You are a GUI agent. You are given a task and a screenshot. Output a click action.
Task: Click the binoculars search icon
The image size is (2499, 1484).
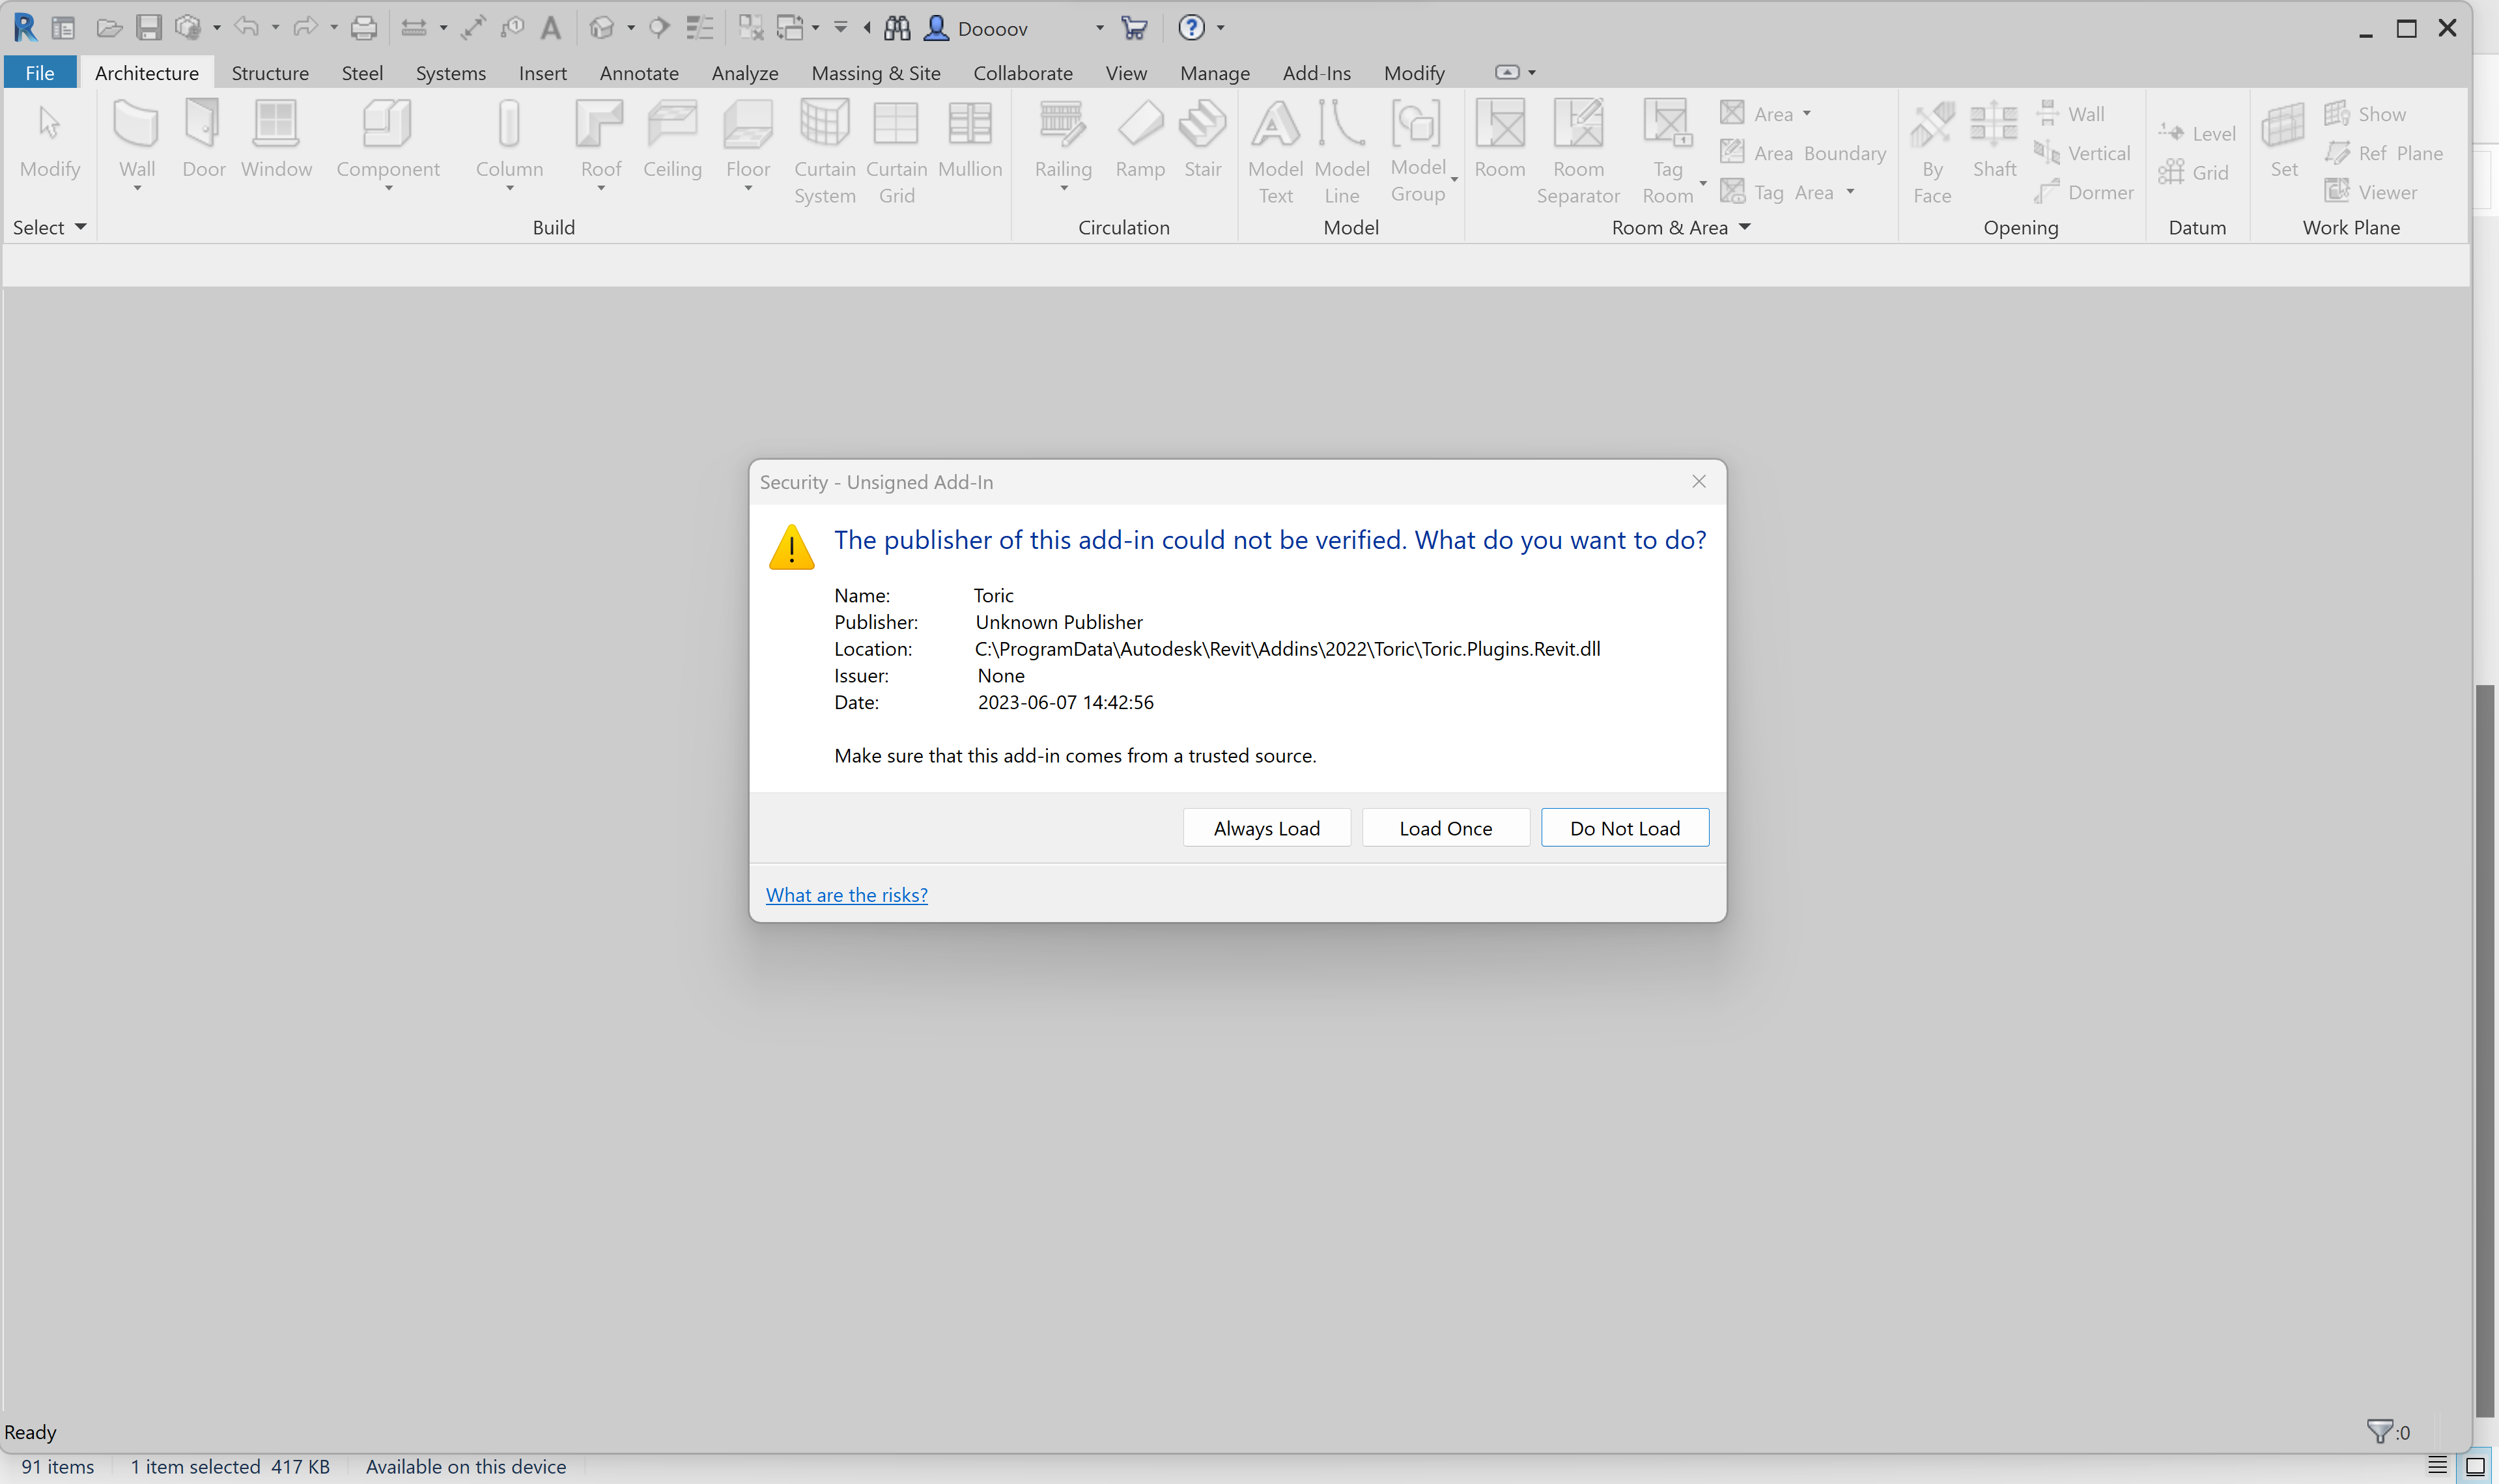(897, 28)
